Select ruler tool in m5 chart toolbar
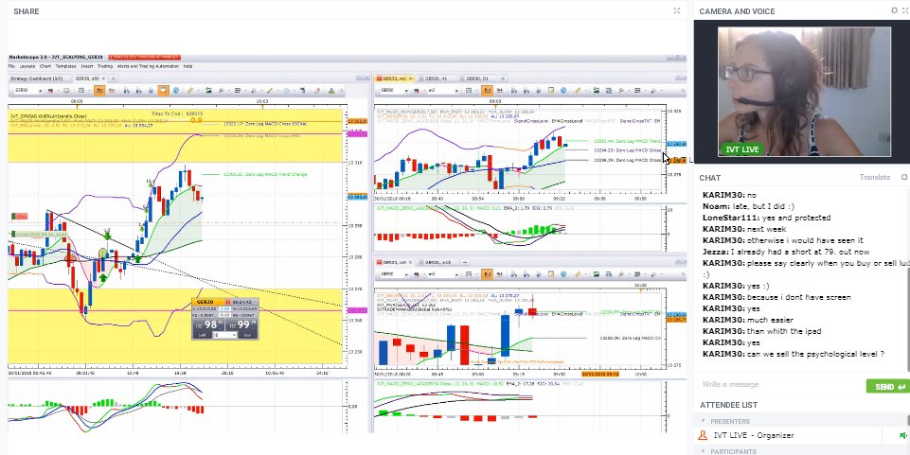 coord(578,274)
